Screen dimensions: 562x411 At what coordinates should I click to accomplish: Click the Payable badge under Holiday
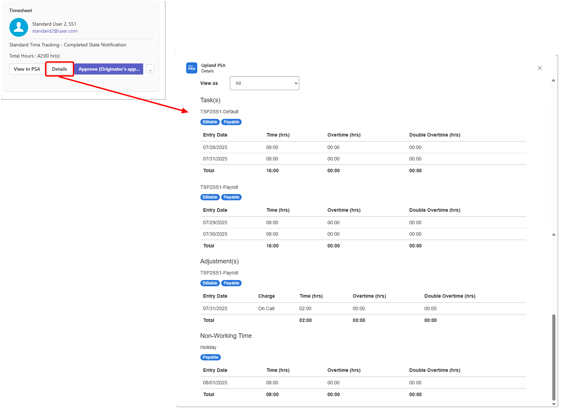pyautogui.click(x=210, y=357)
